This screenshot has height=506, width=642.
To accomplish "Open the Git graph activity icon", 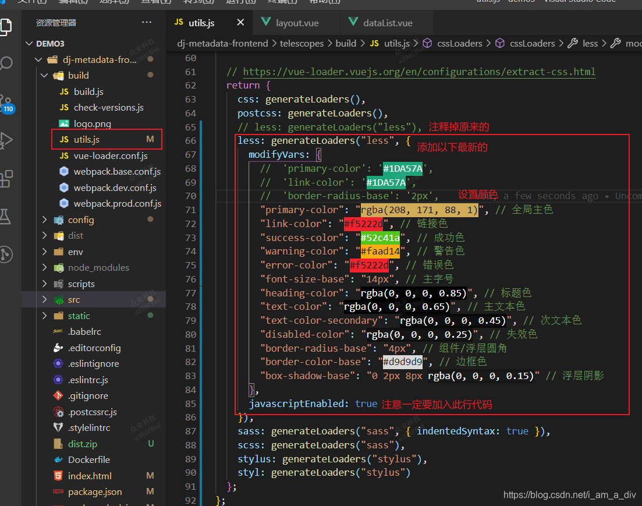I will pos(6,254).
